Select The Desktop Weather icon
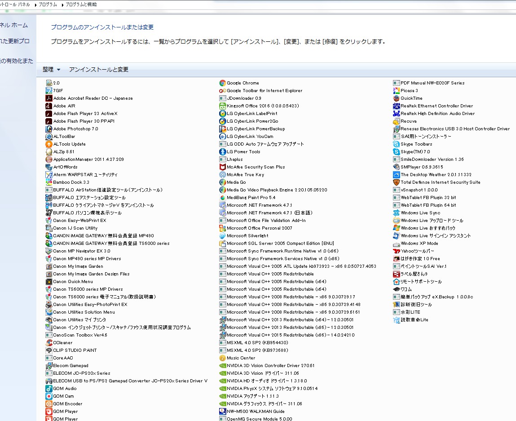Image resolution: width=516 pixels, height=421 pixels. tap(396, 174)
